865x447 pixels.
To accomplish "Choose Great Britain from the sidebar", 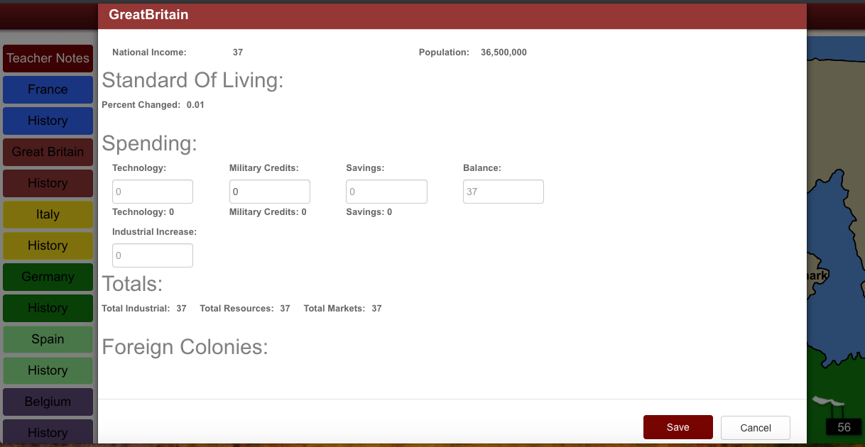I will [48, 152].
